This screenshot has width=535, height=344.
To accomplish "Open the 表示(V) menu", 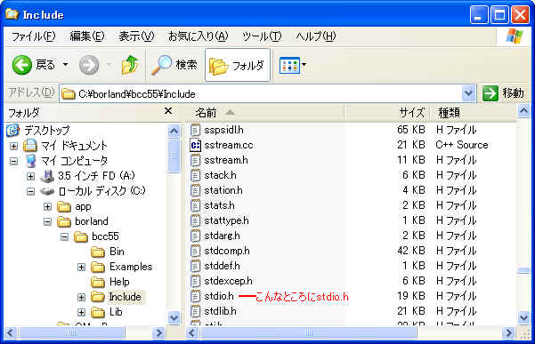I will (136, 36).
